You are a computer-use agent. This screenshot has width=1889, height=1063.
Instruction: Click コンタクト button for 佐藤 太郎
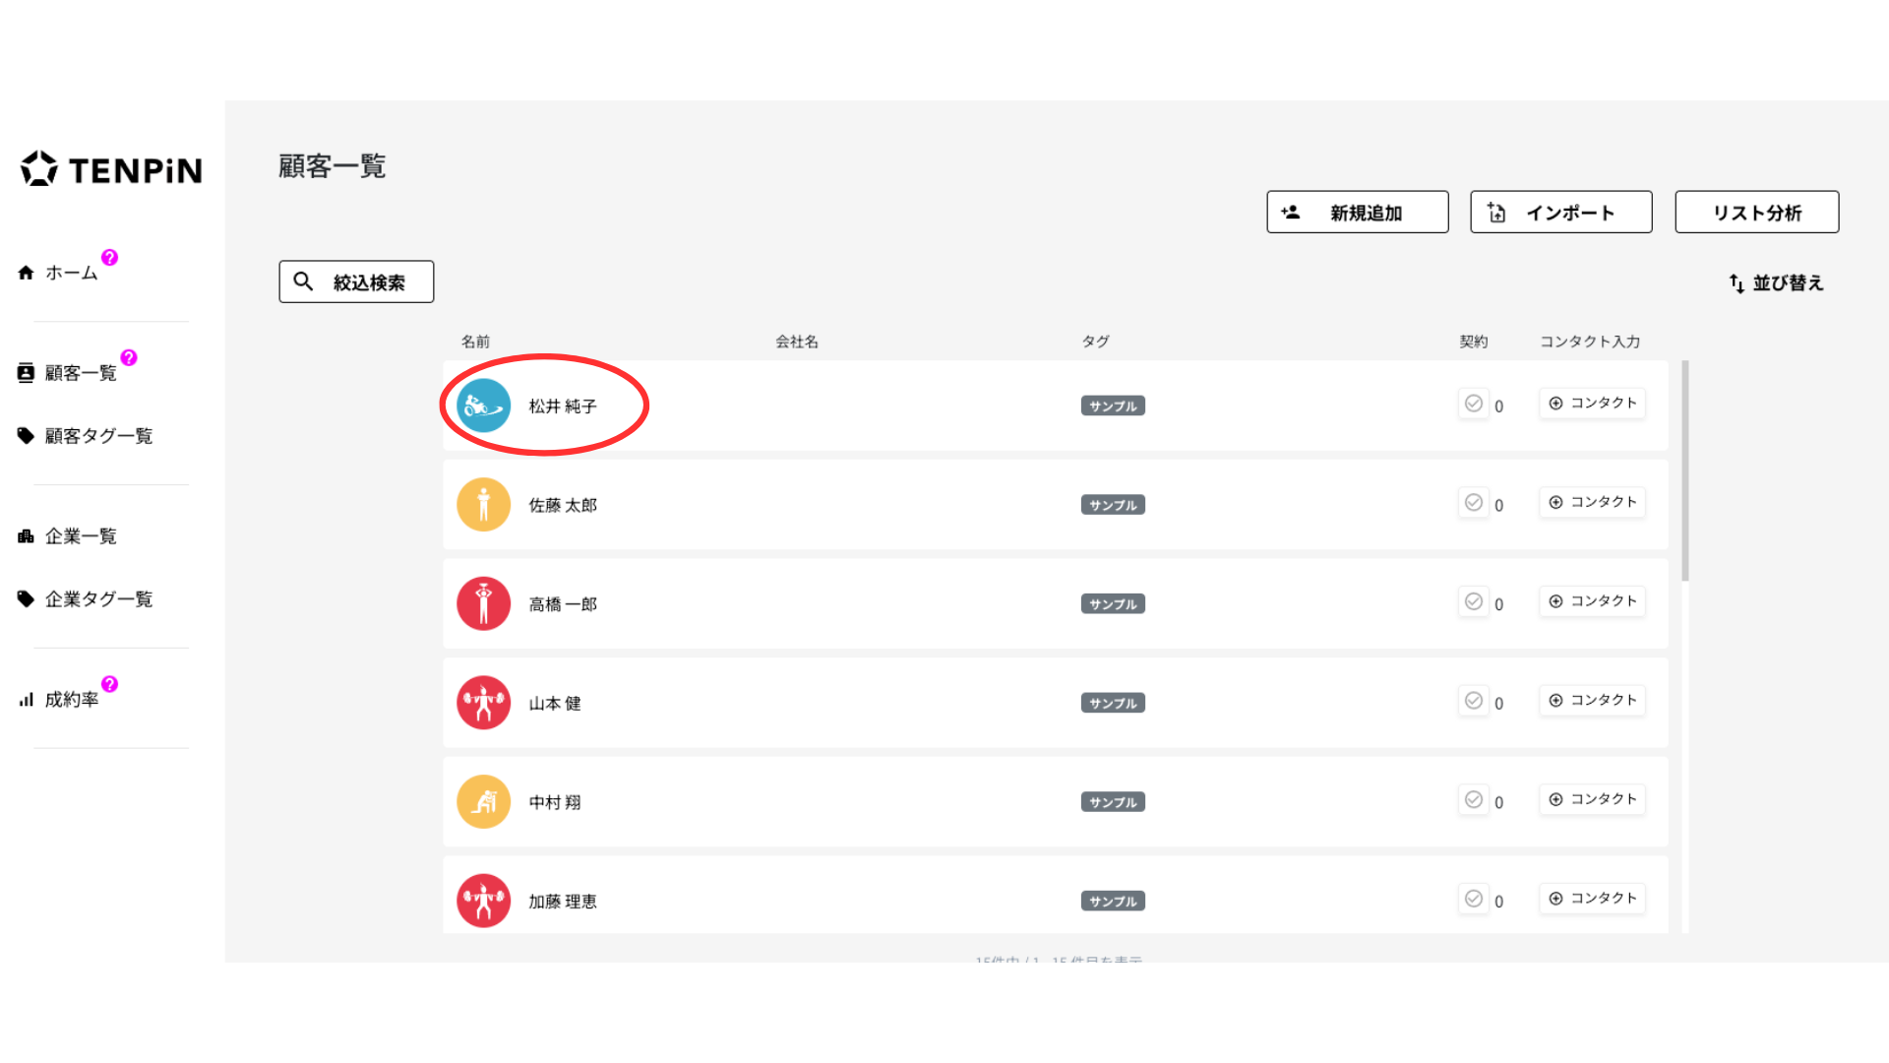coord(1592,503)
